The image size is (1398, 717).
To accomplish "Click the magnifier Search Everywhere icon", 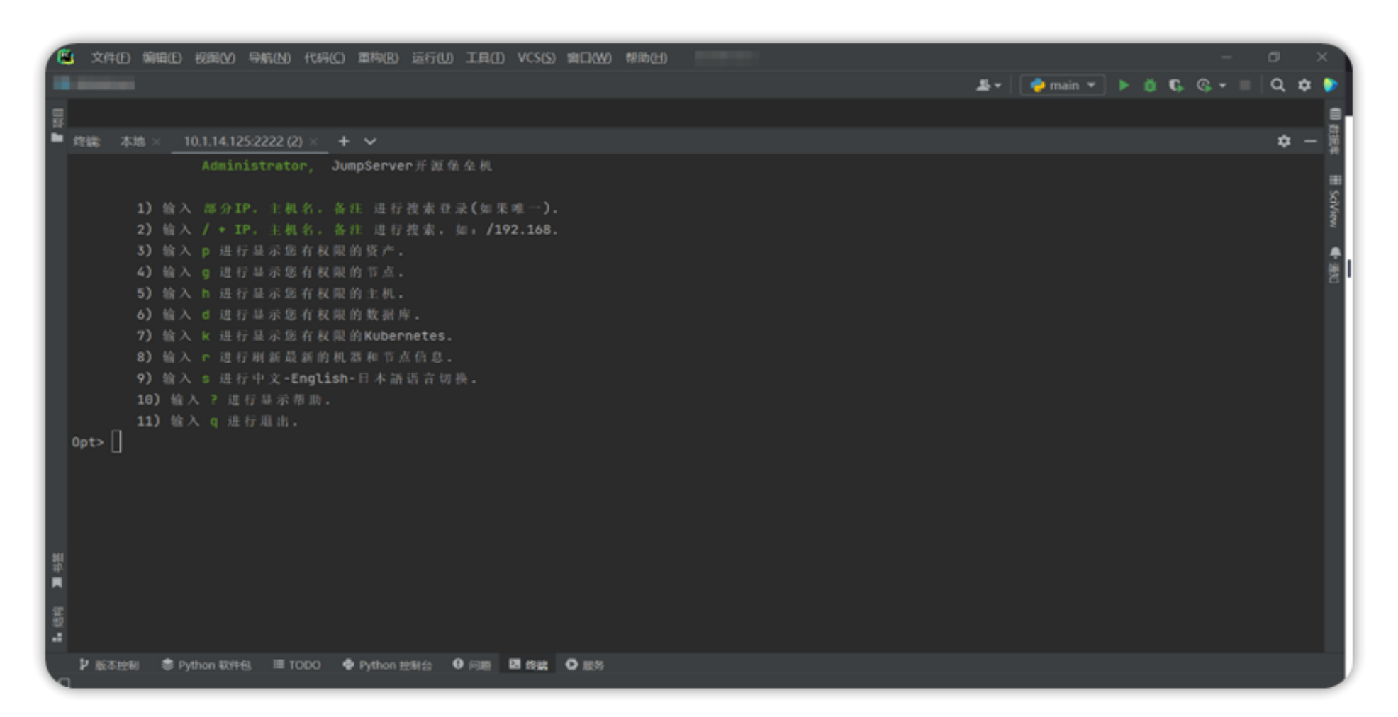I will click(1277, 85).
